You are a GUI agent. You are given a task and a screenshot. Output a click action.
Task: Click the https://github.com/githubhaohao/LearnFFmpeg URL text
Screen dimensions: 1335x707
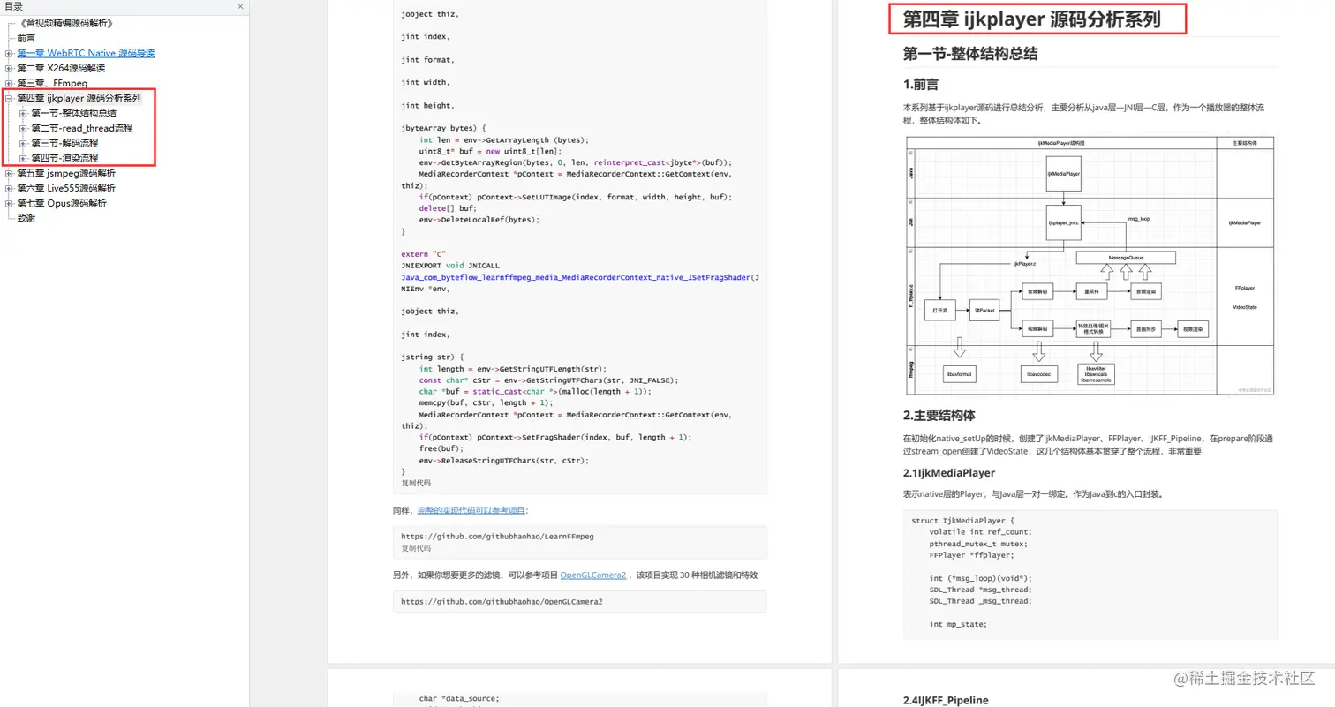497,536
